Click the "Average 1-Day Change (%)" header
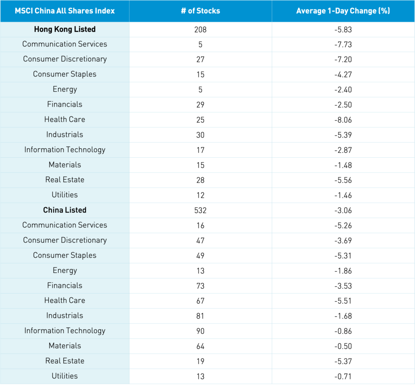 point(343,11)
